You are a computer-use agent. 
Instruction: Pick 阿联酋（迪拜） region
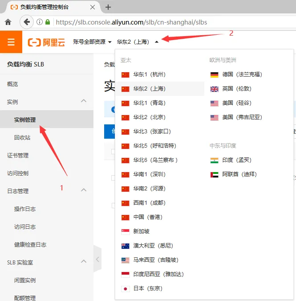[249, 174]
